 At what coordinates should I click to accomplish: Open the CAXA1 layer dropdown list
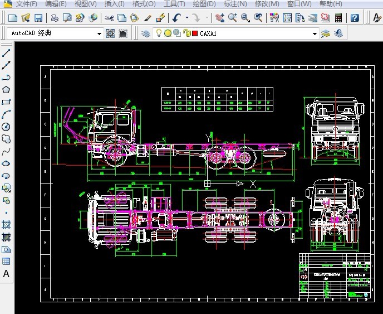point(315,34)
